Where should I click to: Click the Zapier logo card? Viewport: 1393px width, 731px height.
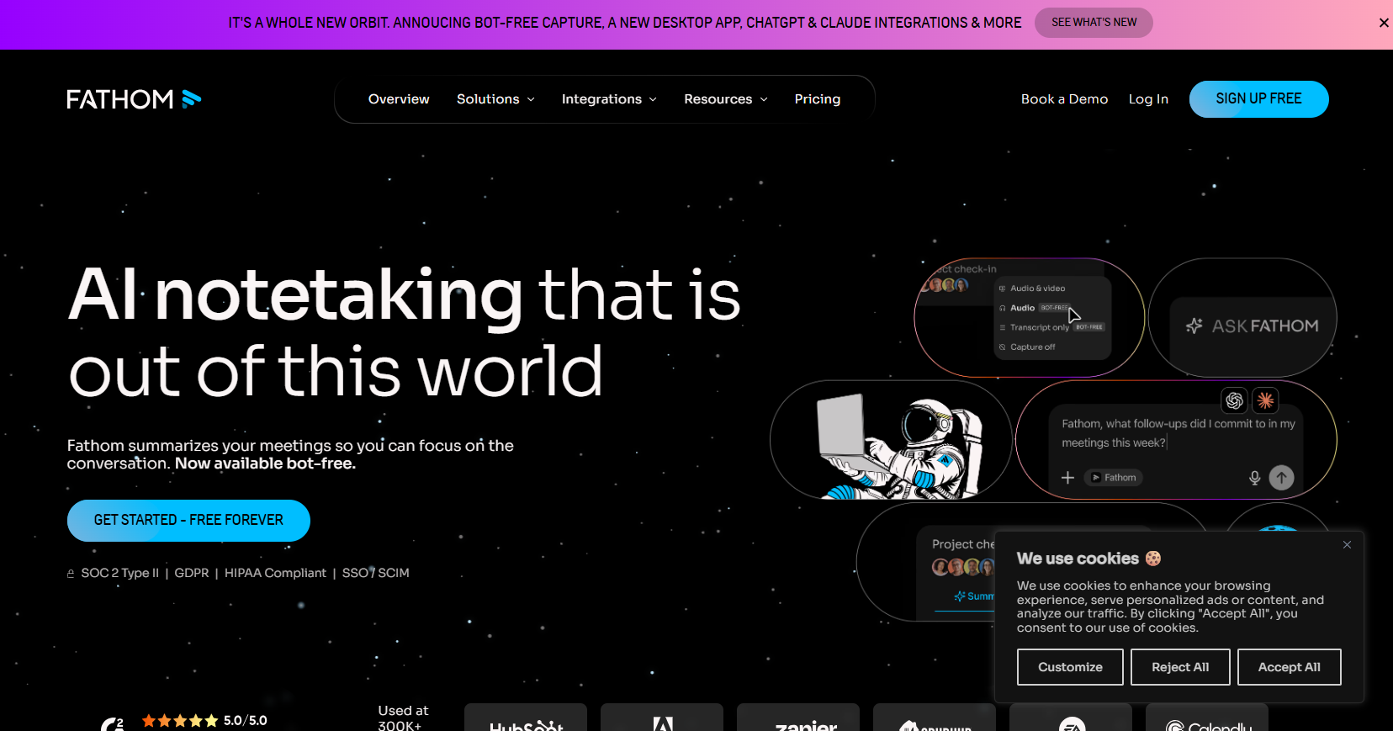(798, 718)
